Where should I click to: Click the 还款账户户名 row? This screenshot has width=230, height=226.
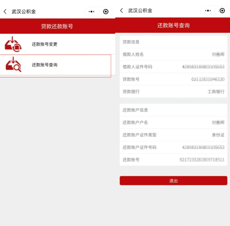pos(173,122)
